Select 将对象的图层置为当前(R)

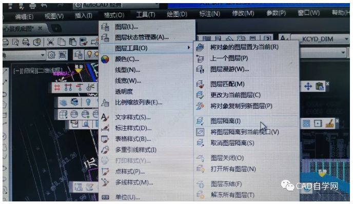pyautogui.click(x=246, y=47)
